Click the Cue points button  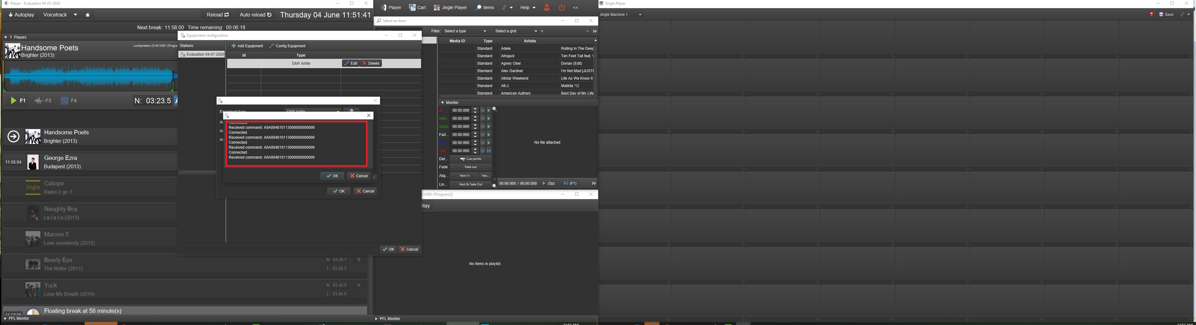point(470,159)
